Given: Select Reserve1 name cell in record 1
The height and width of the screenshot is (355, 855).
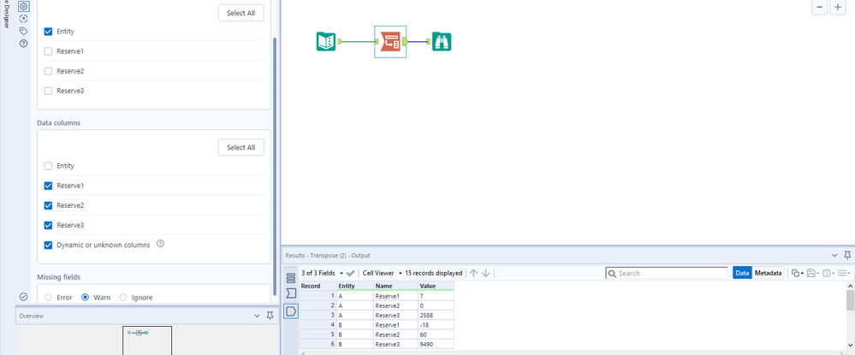Looking at the screenshot, I should [396, 295].
